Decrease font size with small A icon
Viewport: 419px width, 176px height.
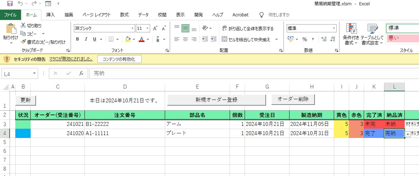pyautogui.click(x=164, y=28)
